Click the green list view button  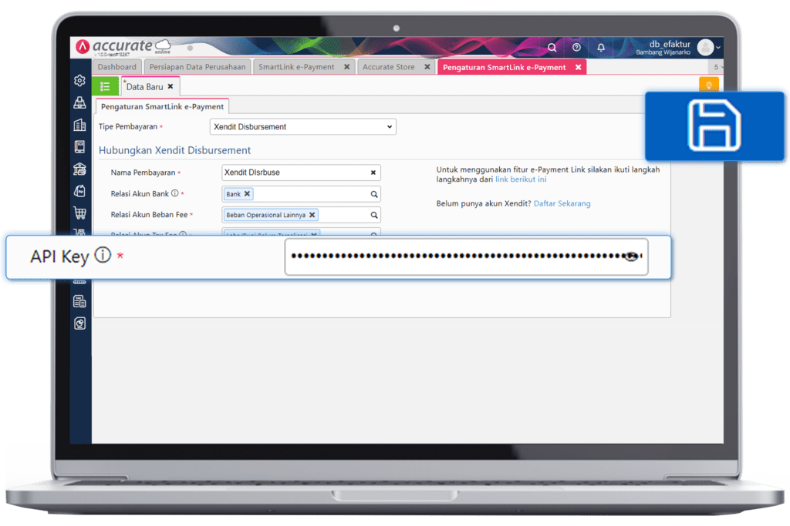click(x=105, y=86)
